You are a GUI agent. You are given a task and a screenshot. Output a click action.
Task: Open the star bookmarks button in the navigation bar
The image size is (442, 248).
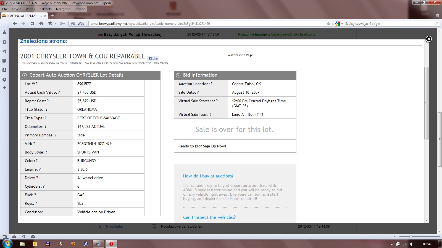pos(50,23)
